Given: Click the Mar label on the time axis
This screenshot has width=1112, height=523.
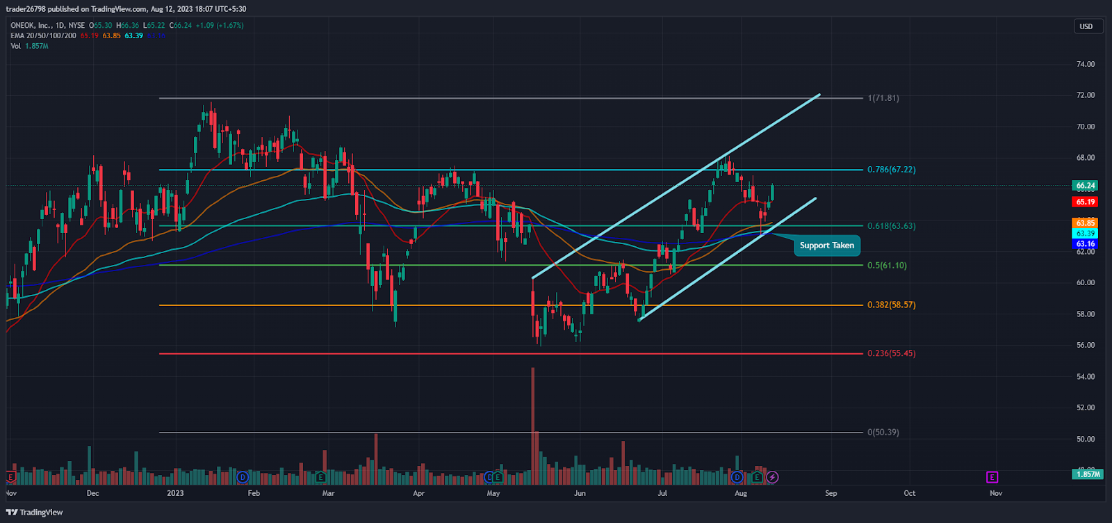Looking at the screenshot, I should point(329,494).
